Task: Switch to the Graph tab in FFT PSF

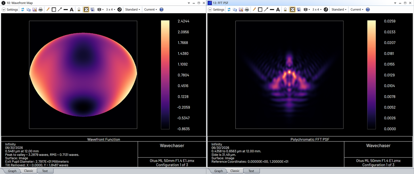Action: [x=218, y=171]
